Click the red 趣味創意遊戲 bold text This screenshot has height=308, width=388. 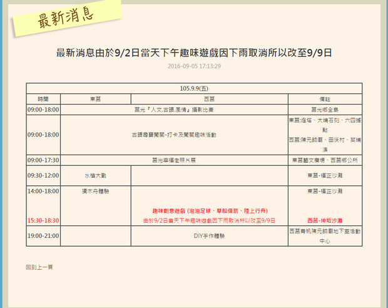coord(210,211)
